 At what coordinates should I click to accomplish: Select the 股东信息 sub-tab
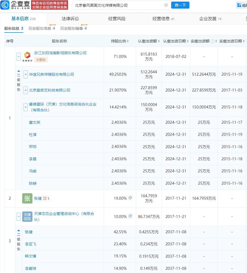[14, 28]
